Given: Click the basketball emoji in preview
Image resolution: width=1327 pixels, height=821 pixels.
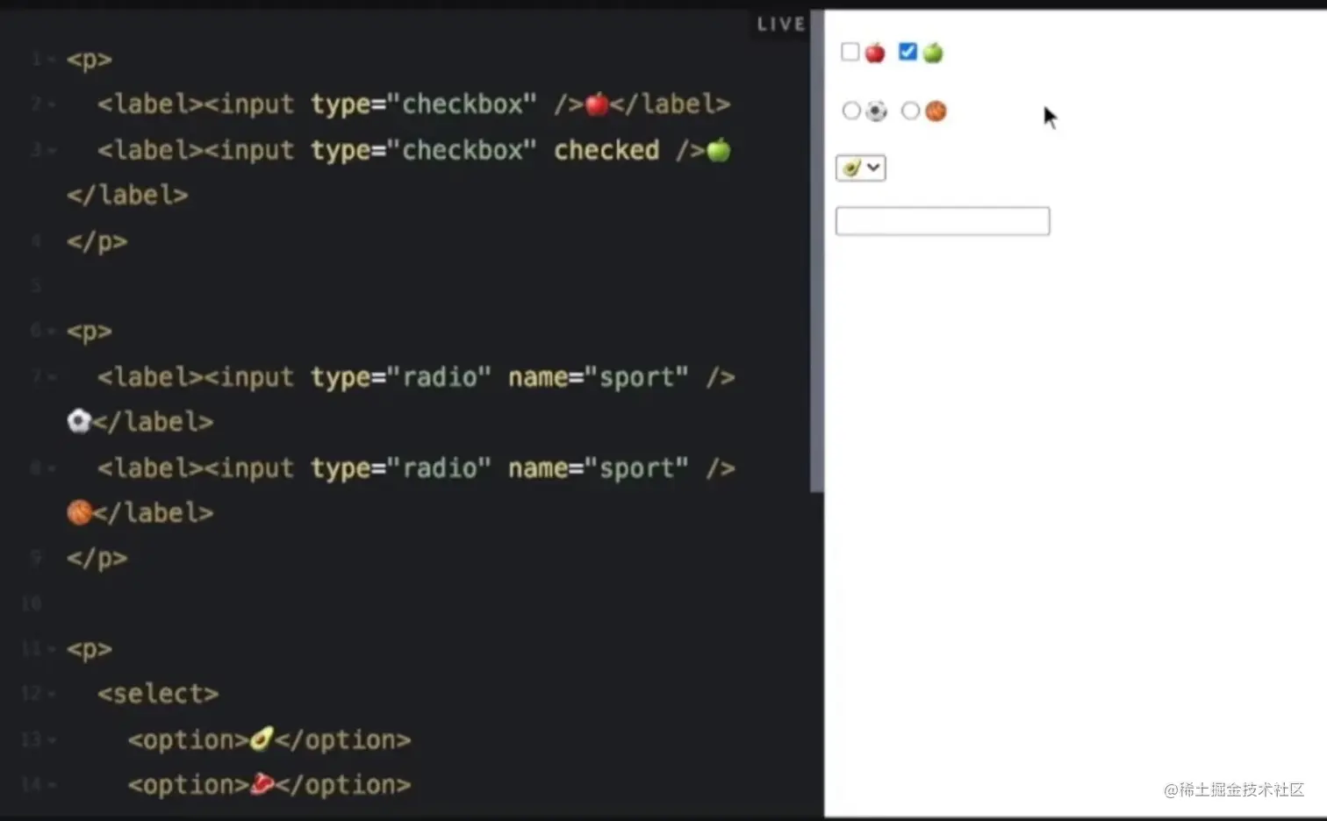Looking at the screenshot, I should coord(936,111).
